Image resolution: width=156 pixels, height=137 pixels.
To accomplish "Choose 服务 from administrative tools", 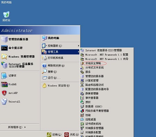I will pos(88,72).
